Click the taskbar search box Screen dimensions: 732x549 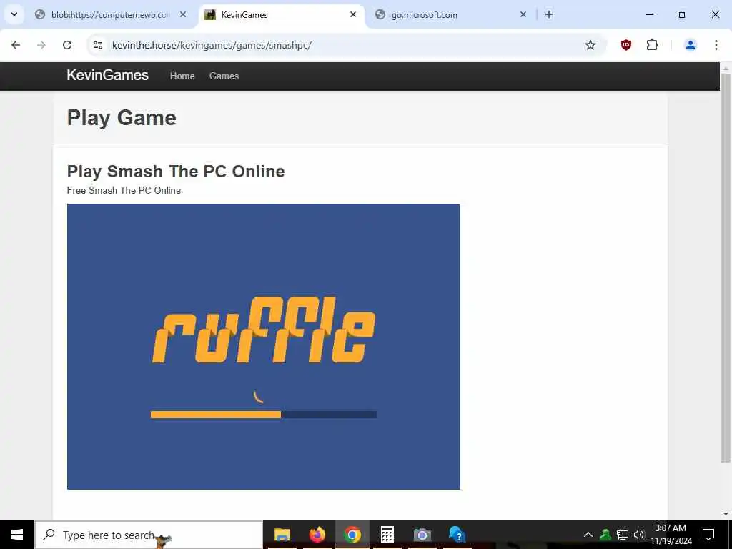point(149,535)
